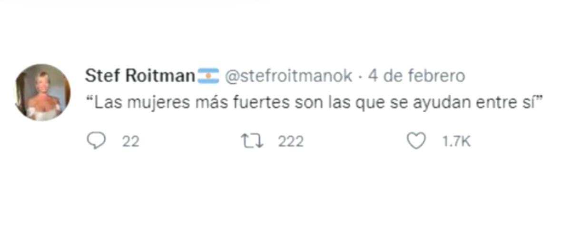
Task: Click the 1.7K likes count
Action: (x=456, y=141)
